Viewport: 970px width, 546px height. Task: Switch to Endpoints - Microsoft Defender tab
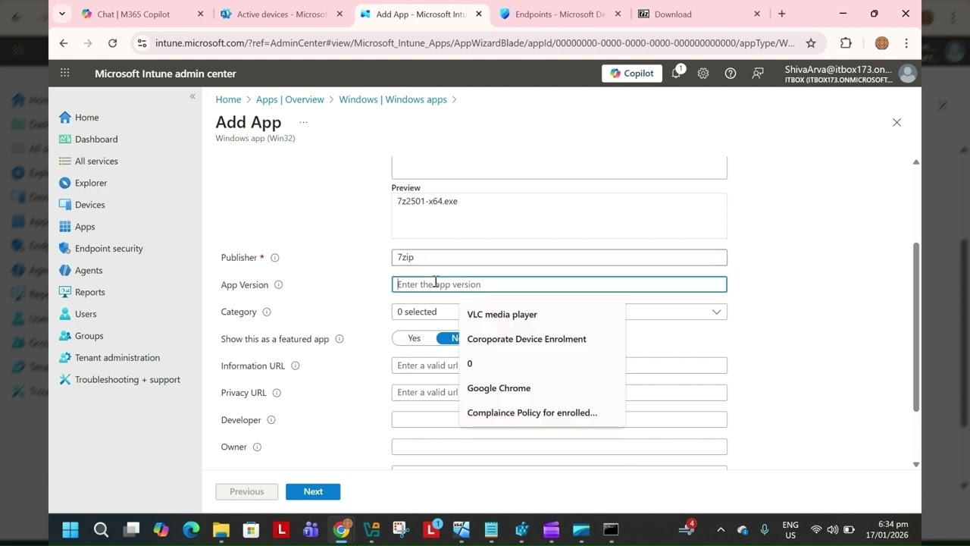[560, 14]
